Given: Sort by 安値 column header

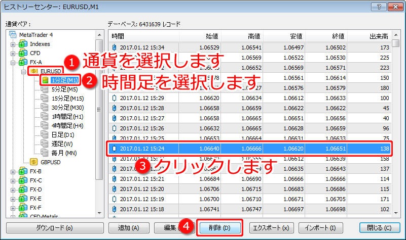Looking at the screenshot, I should pyautogui.click(x=284, y=36).
